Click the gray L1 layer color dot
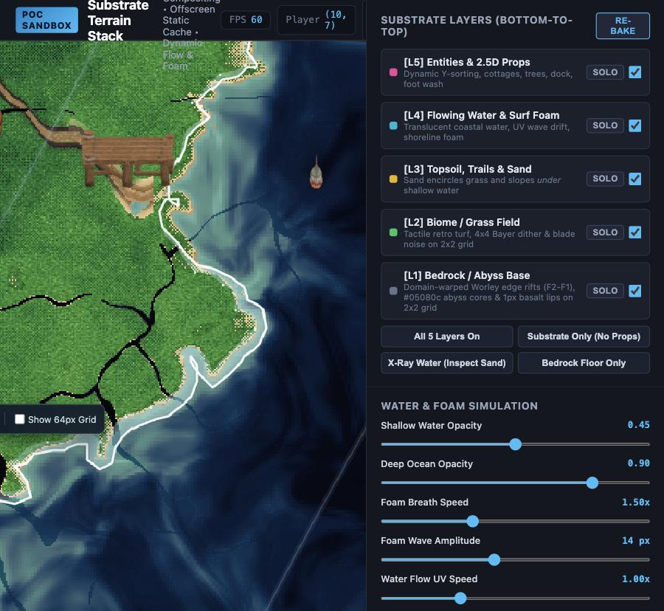This screenshot has height=611, width=664. click(x=393, y=291)
